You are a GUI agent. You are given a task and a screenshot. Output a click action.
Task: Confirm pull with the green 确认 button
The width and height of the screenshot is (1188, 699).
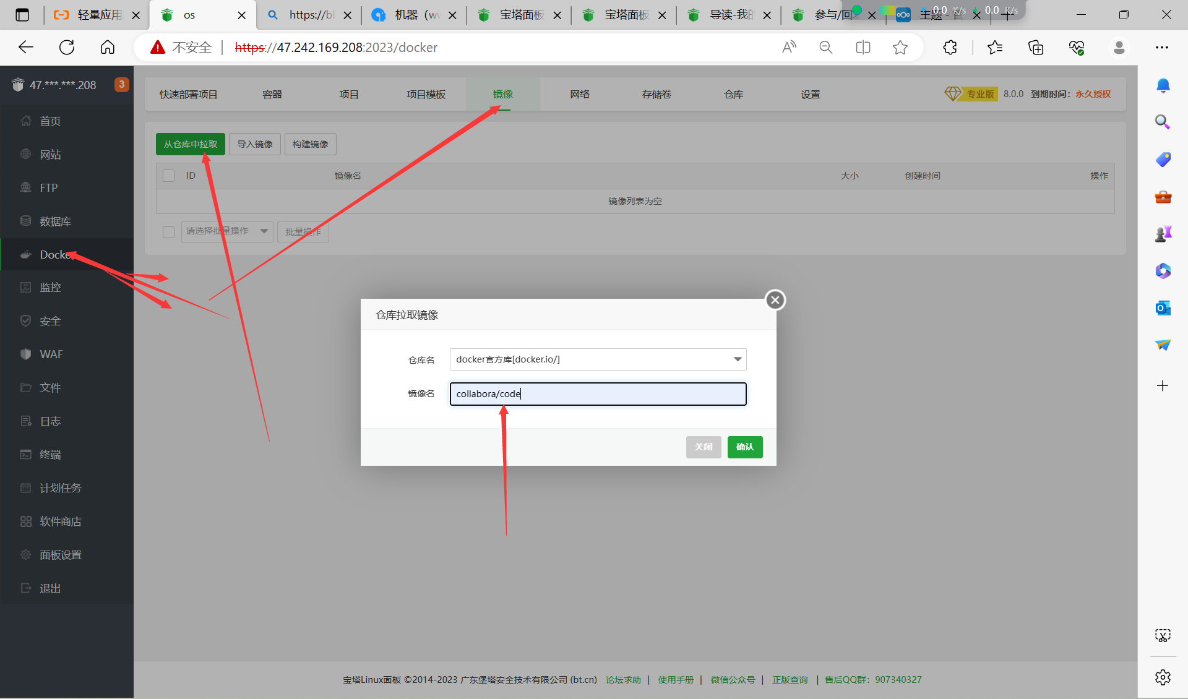click(745, 447)
